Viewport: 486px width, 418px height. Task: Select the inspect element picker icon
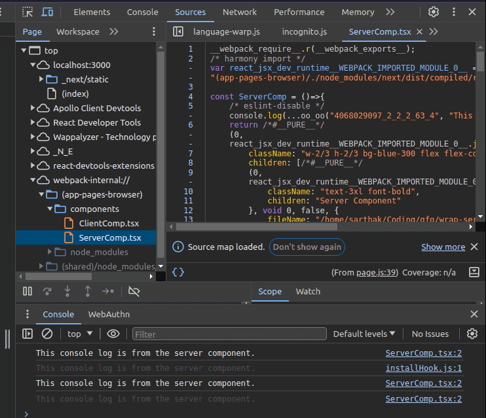pos(27,12)
